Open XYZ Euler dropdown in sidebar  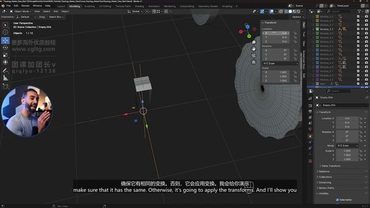tap(280, 64)
